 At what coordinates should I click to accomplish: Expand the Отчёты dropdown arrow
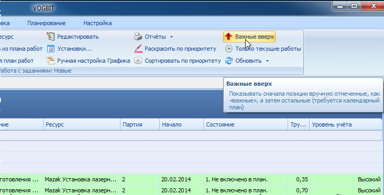pyautogui.click(x=171, y=37)
